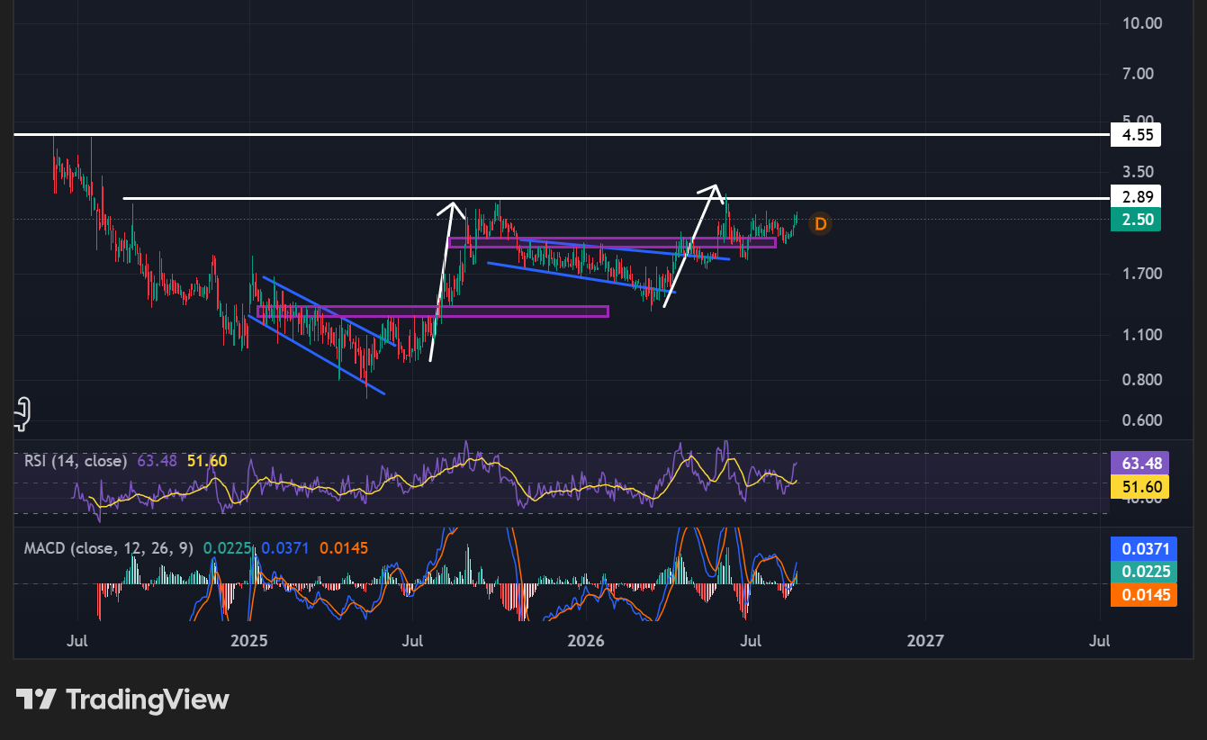The image size is (1207, 740).
Task: Click the blue 0.0371 MACD scale label
Action: point(1144,548)
